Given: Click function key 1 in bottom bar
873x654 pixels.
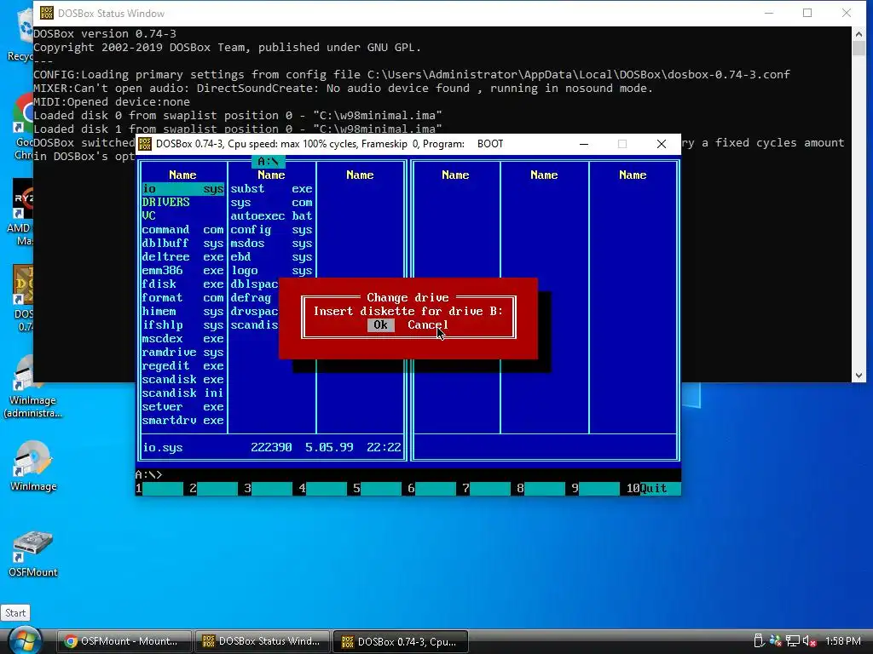Looking at the screenshot, I should [159, 488].
